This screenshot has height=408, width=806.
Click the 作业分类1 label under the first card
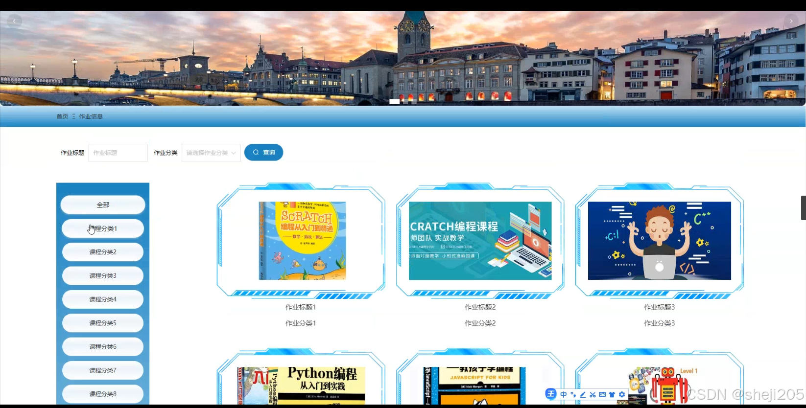[301, 323]
